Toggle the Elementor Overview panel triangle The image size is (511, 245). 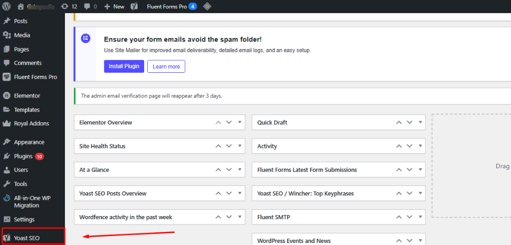[x=240, y=122]
